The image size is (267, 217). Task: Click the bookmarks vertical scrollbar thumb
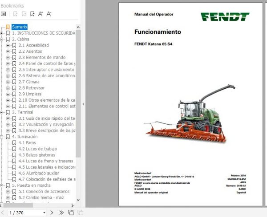tap(78, 94)
